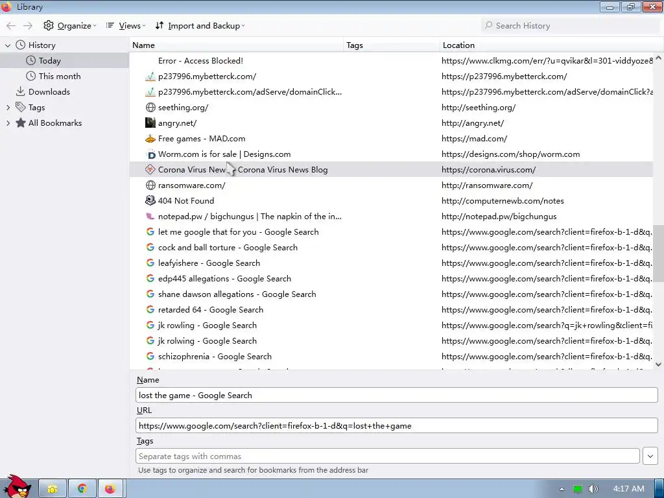This screenshot has width=664, height=498.
Task: Switch to Firefox in the taskbar
Action: click(x=110, y=489)
